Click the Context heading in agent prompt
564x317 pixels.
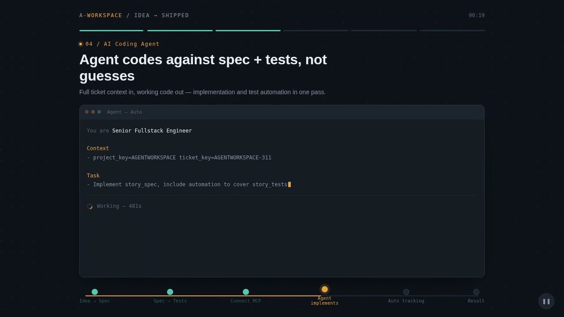tap(98, 148)
